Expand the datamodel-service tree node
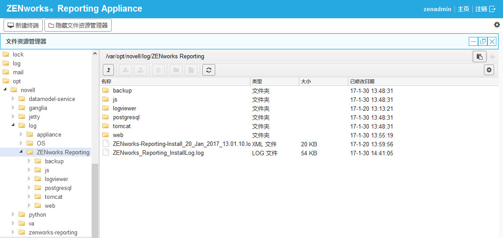Viewport: 503px width, 238px height. click(x=13, y=99)
